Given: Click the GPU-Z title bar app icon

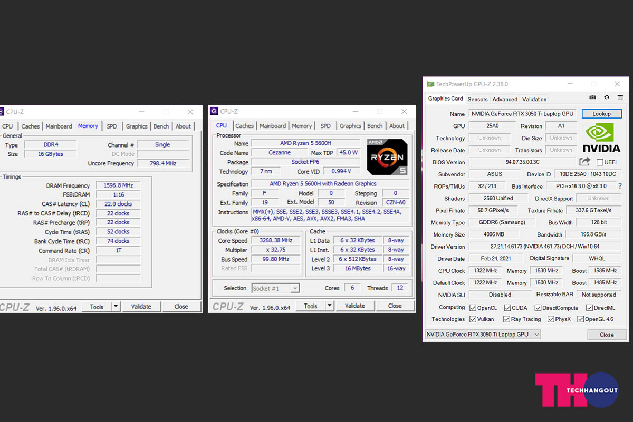Looking at the screenshot, I should (x=430, y=84).
